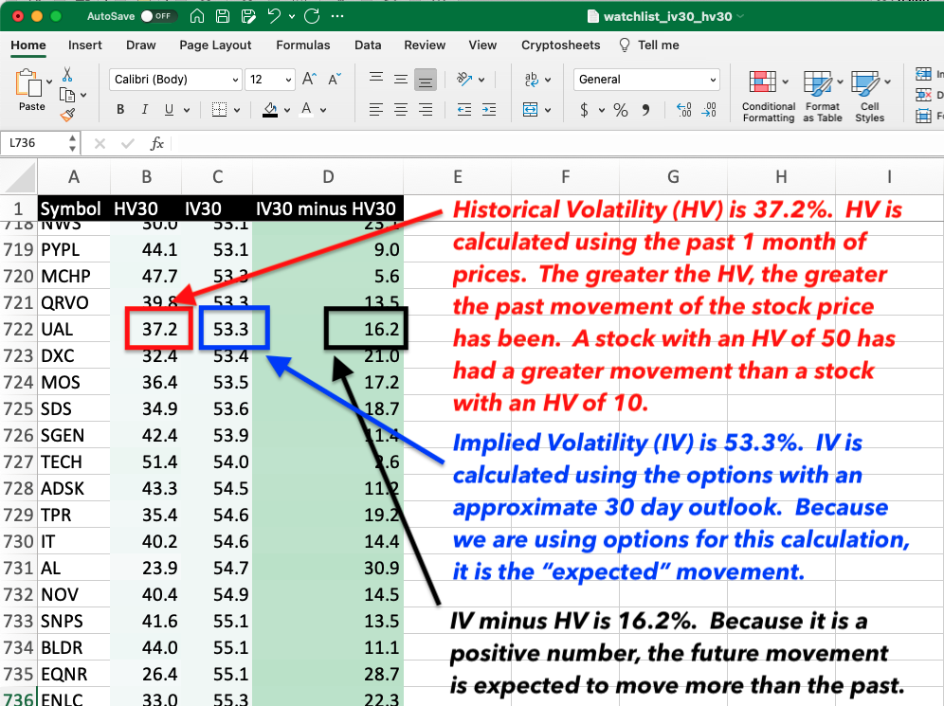This screenshot has height=706, width=944.
Task: Switch to the Formulas tab
Action: point(303,45)
